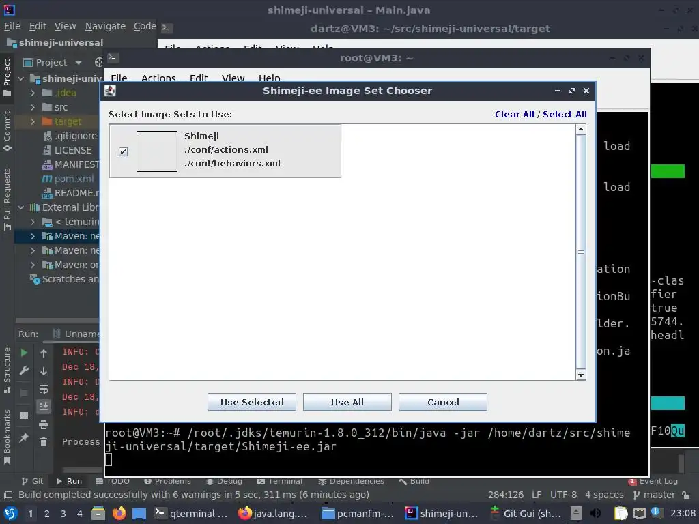Click the Use All button
699x524 pixels.
[347, 402]
